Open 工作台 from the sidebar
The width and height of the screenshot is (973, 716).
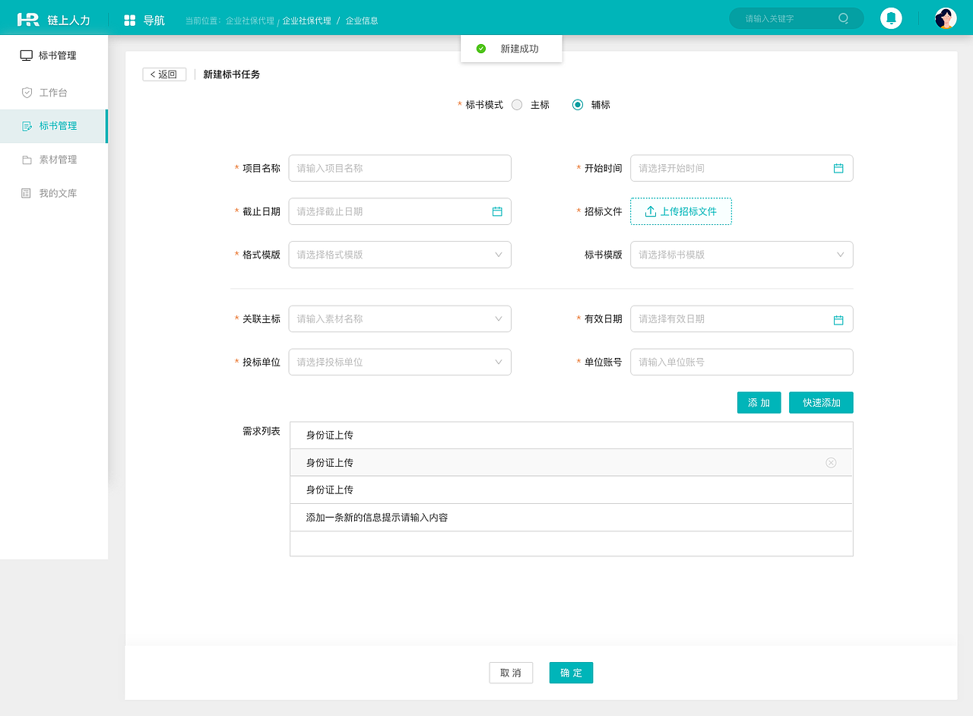[x=53, y=92]
